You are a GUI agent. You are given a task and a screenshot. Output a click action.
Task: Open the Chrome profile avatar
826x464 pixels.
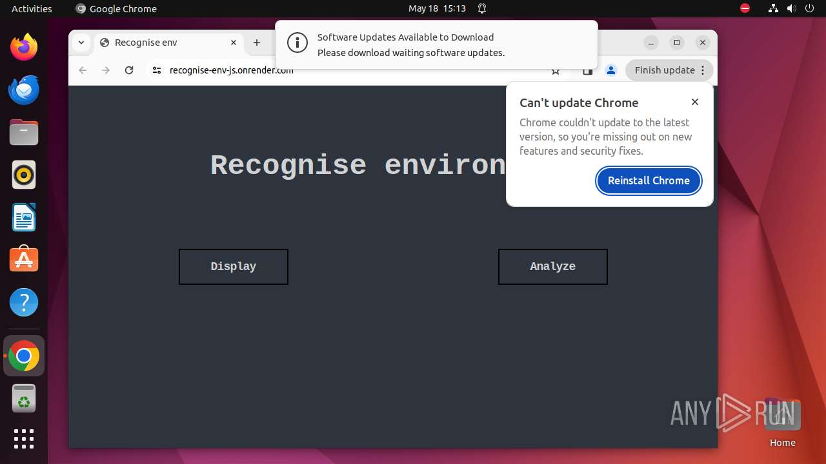(611, 70)
